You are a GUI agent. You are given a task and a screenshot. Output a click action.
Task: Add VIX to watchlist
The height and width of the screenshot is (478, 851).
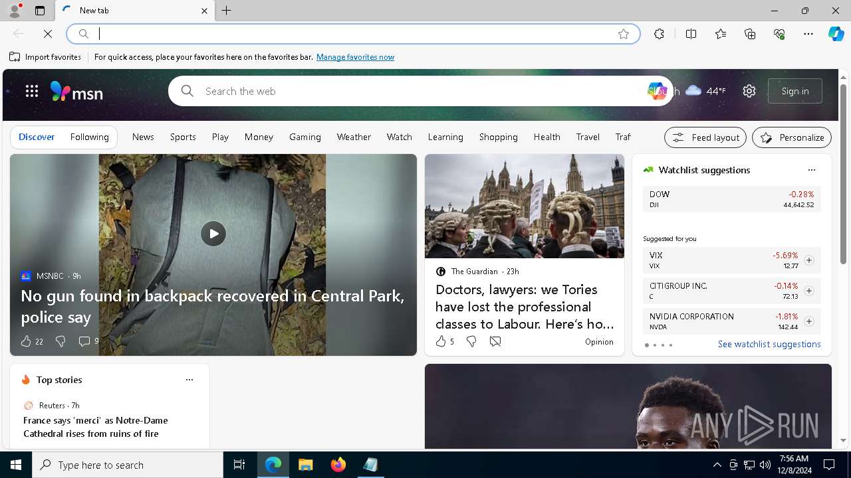tap(808, 260)
